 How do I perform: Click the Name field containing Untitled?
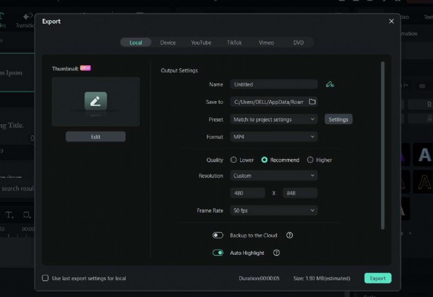[273, 84]
